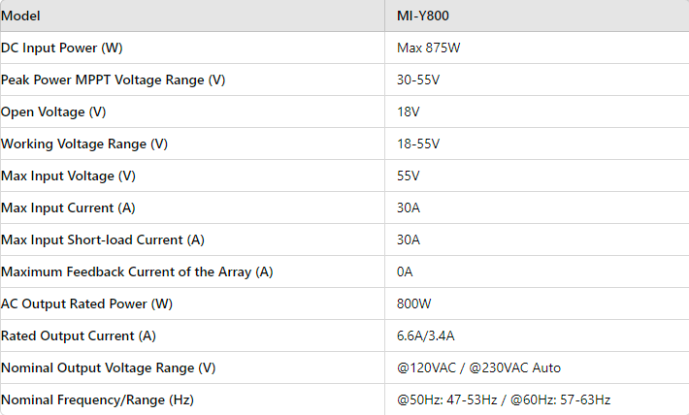Select the 800W value
The image size is (689, 415).
pos(414,304)
